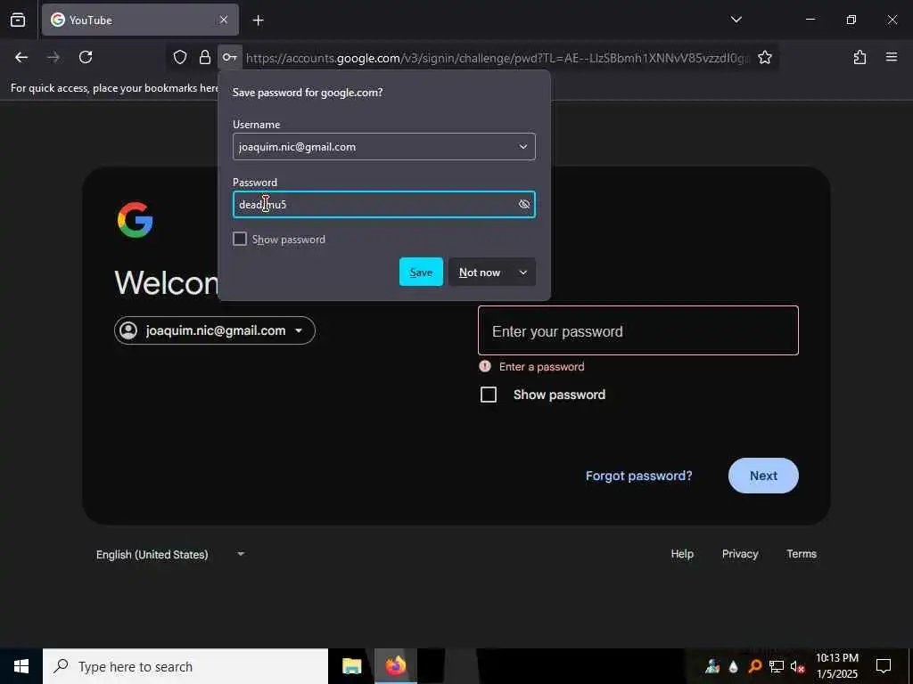The height and width of the screenshot is (684, 913).
Task: Open a new tab with plus icon
Action: pos(258,20)
